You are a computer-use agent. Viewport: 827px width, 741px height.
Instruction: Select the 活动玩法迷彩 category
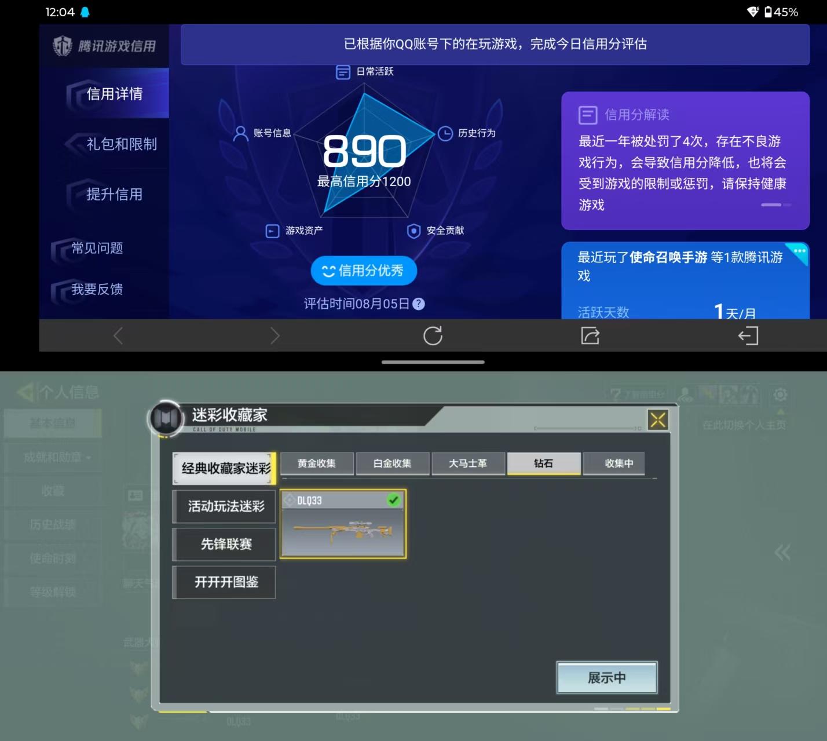pos(225,506)
